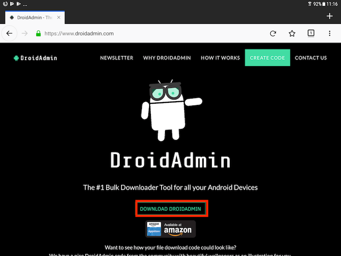Reload the page with the refresh icon
341x256 pixels.
(x=273, y=33)
